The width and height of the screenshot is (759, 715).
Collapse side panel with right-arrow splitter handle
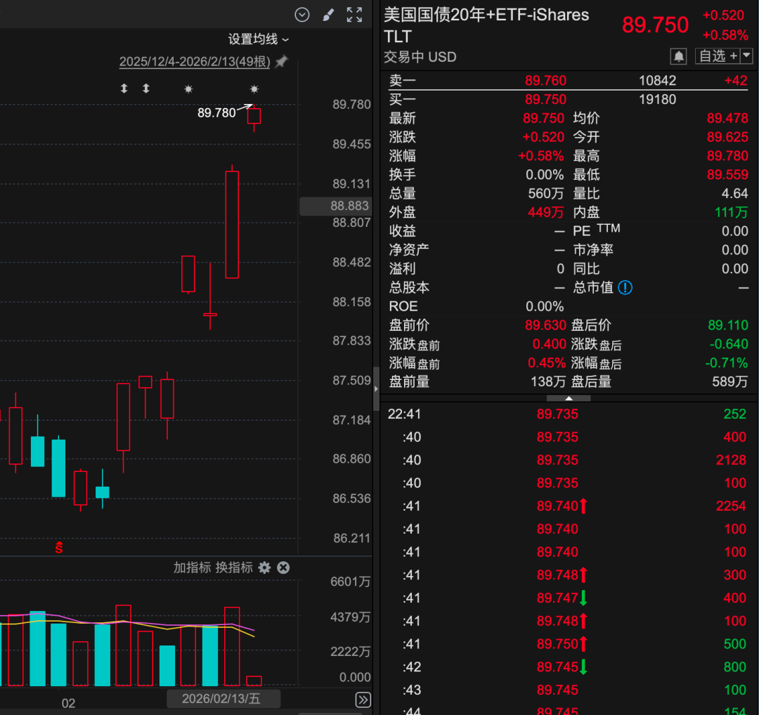(x=376, y=388)
